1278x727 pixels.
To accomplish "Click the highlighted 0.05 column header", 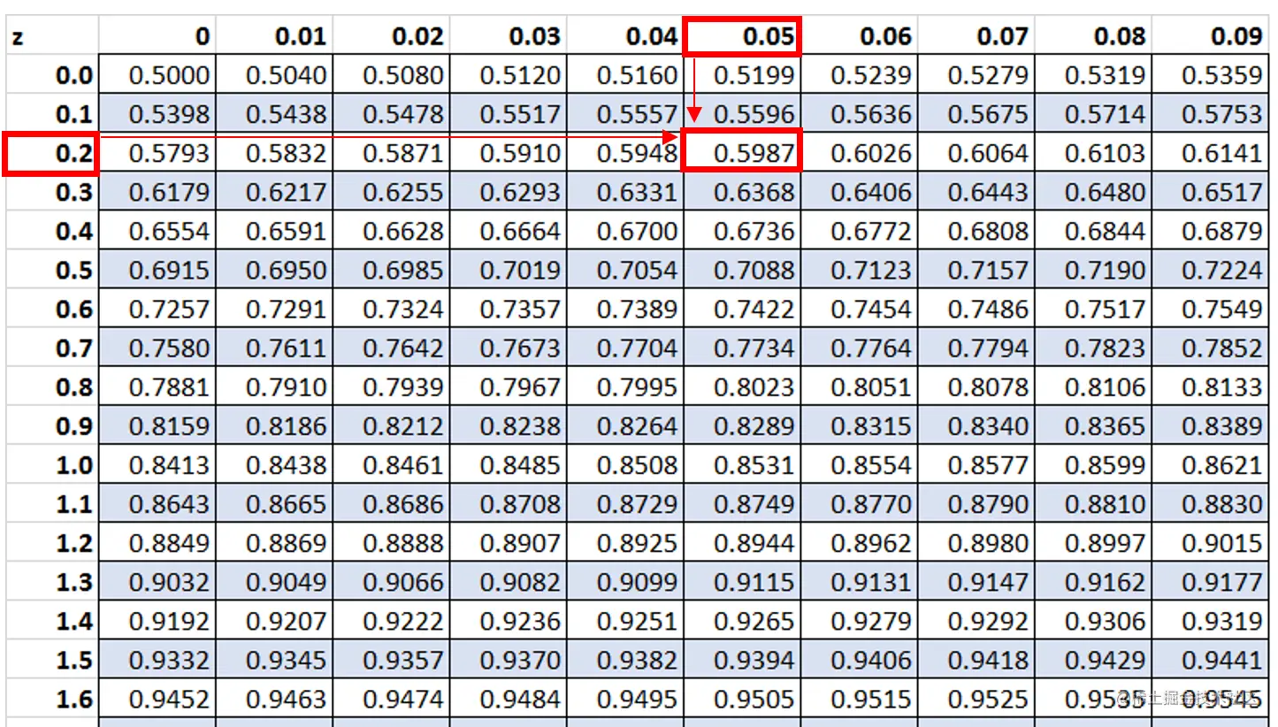I will click(743, 37).
